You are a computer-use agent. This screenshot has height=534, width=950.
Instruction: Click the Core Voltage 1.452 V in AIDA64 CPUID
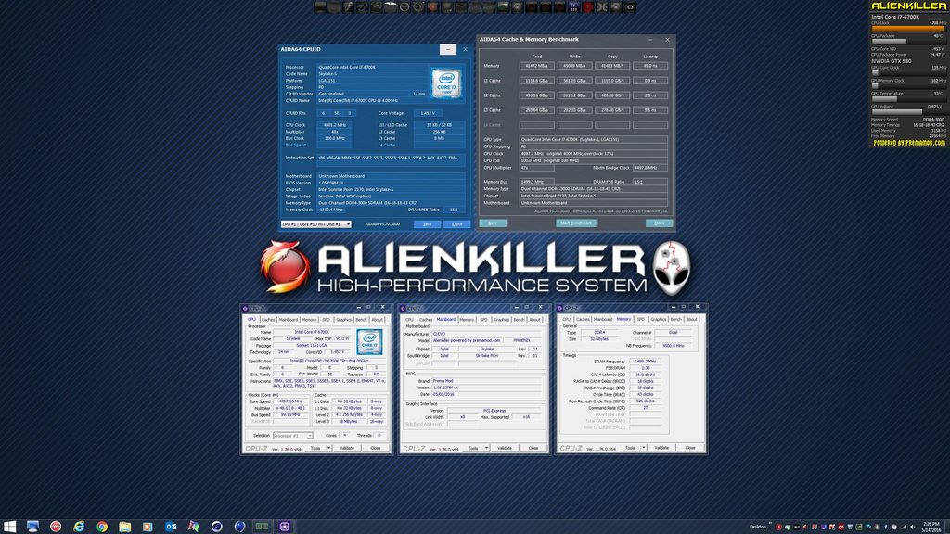pos(428,113)
